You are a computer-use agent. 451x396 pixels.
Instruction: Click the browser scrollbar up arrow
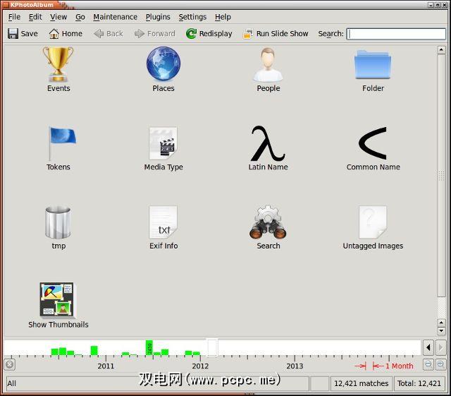click(x=441, y=49)
